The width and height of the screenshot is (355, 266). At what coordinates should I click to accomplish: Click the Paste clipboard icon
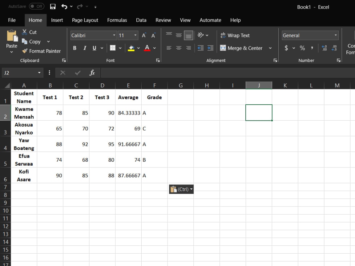[x=12, y=36]
